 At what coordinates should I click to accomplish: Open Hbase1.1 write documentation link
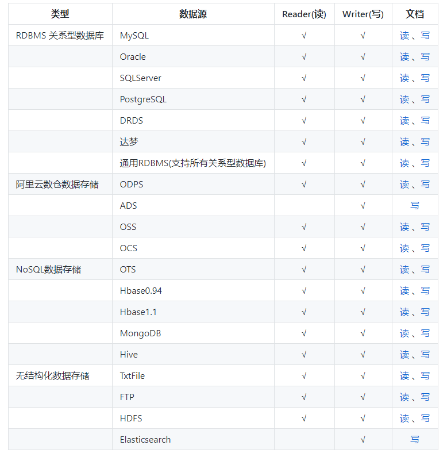tap(425, 312)
